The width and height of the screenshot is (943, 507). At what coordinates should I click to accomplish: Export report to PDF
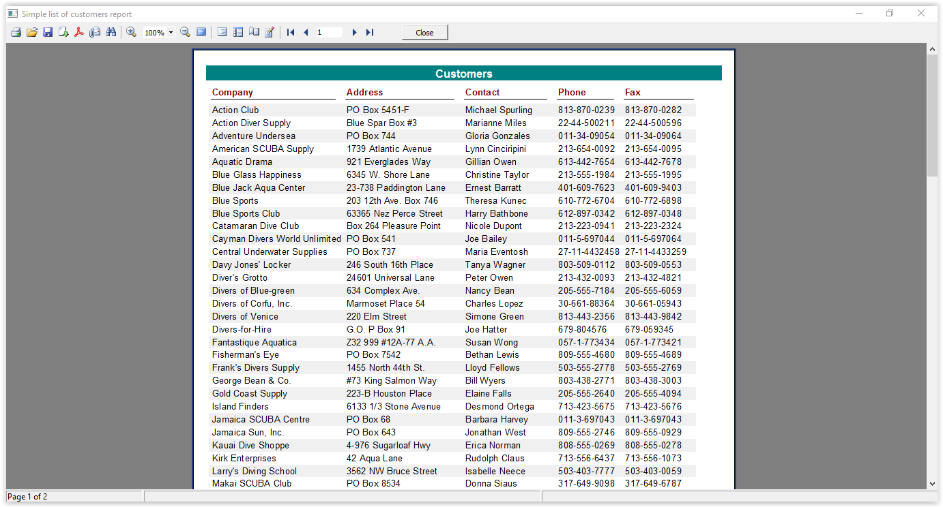(79, 33)
